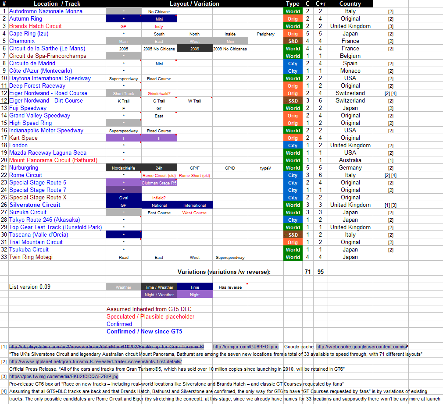Click the 'Time / Weather' legend swatch
This screenshot has height=404, width=443.
point(159,287)
